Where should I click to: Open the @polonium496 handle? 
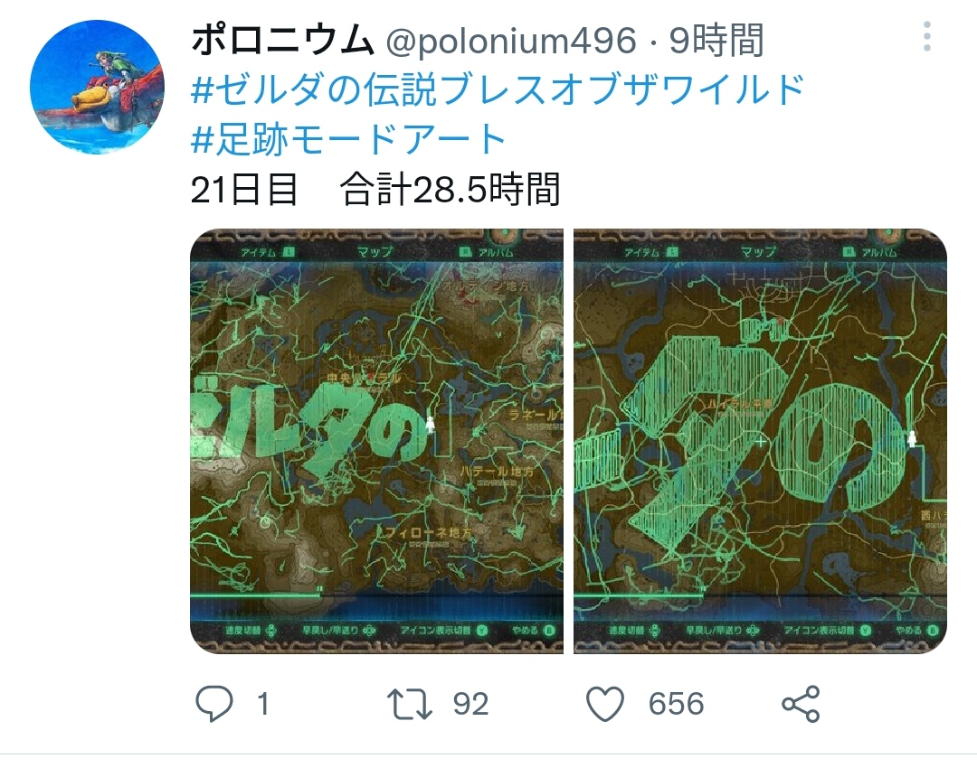[511, 42]
